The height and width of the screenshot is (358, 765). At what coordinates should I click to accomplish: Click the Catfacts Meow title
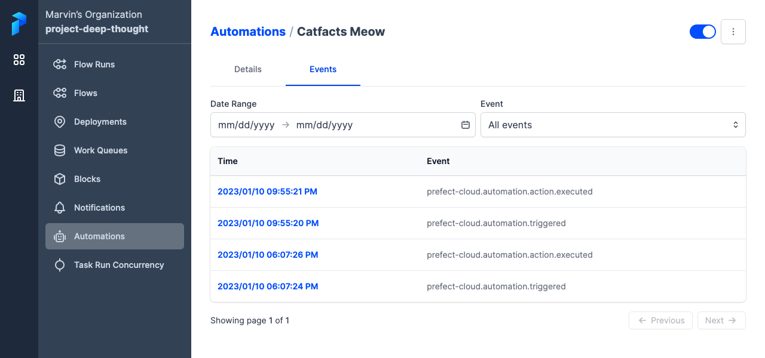pyautogui.click(x=341, y=32)
